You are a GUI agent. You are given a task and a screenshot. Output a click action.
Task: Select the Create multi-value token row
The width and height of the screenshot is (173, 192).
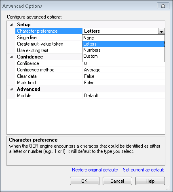[49, 44]
